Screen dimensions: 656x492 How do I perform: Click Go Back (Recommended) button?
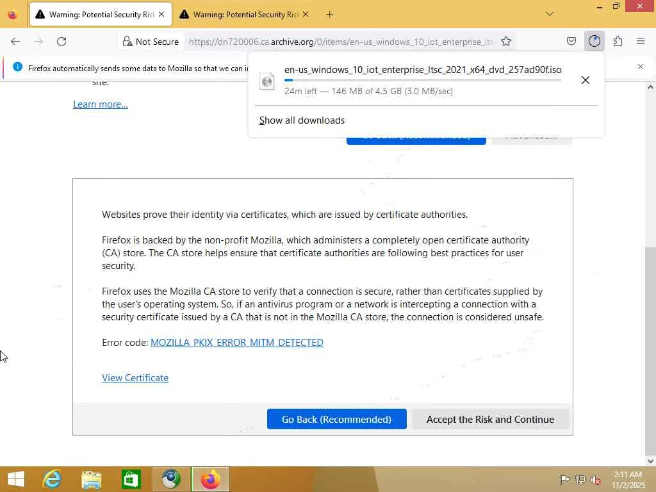click(x=337, y=419)
